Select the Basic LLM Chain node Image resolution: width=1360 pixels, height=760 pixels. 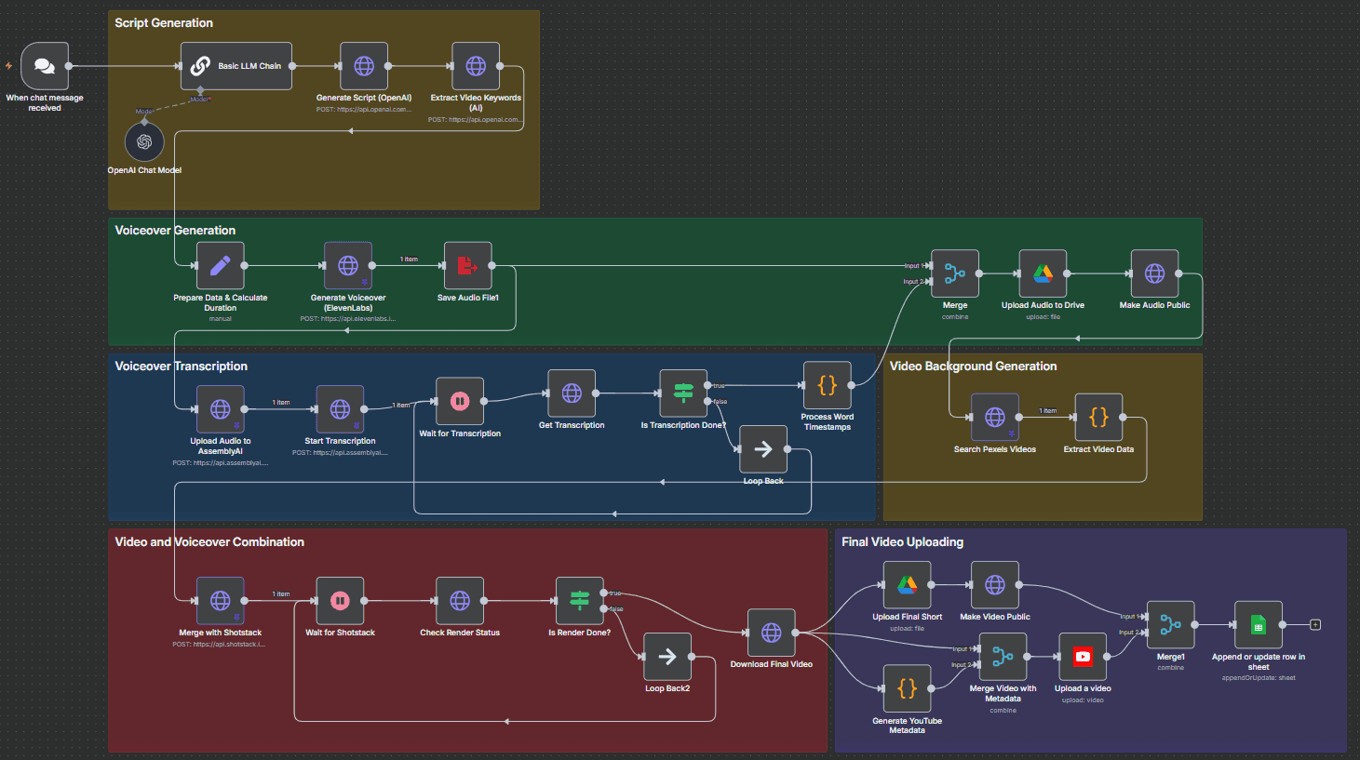[238, 66]
